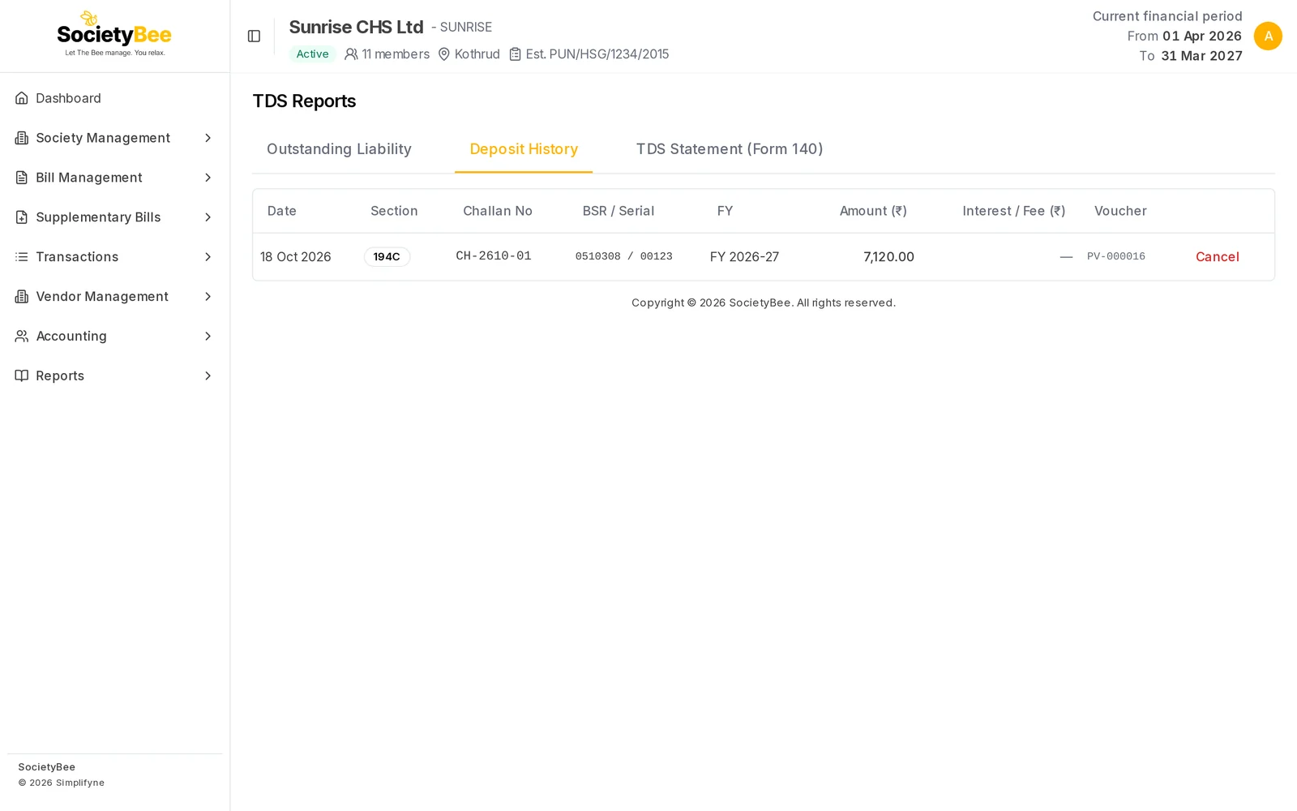Click the Society Management building icon
The image size is (1297, 811).
22,138
